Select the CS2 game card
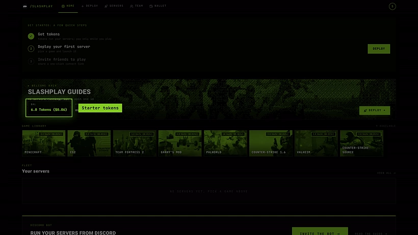This screenshot has width=418, height=235. coord(89,143)
